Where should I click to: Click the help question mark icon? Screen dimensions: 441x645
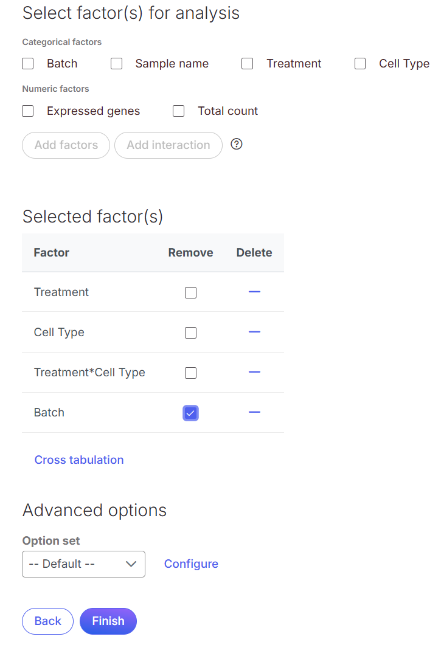click(x=237, y=145)
